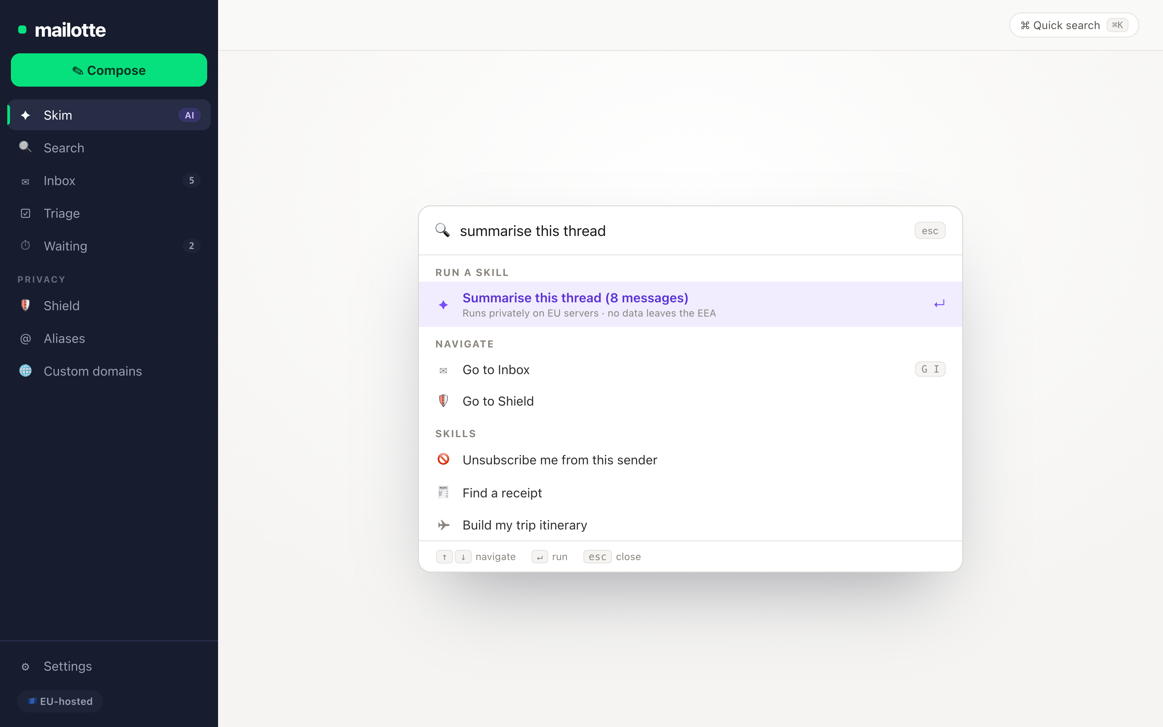Open Settings at sidebar bottom

click(109, 666)
